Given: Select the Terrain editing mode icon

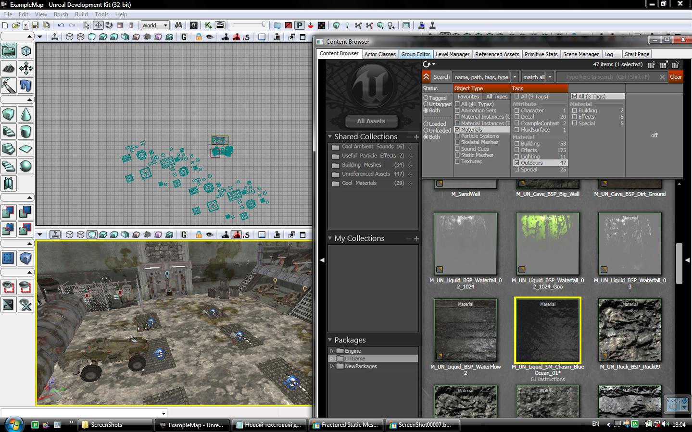Looking at the screenshot, I should (9, 68).
